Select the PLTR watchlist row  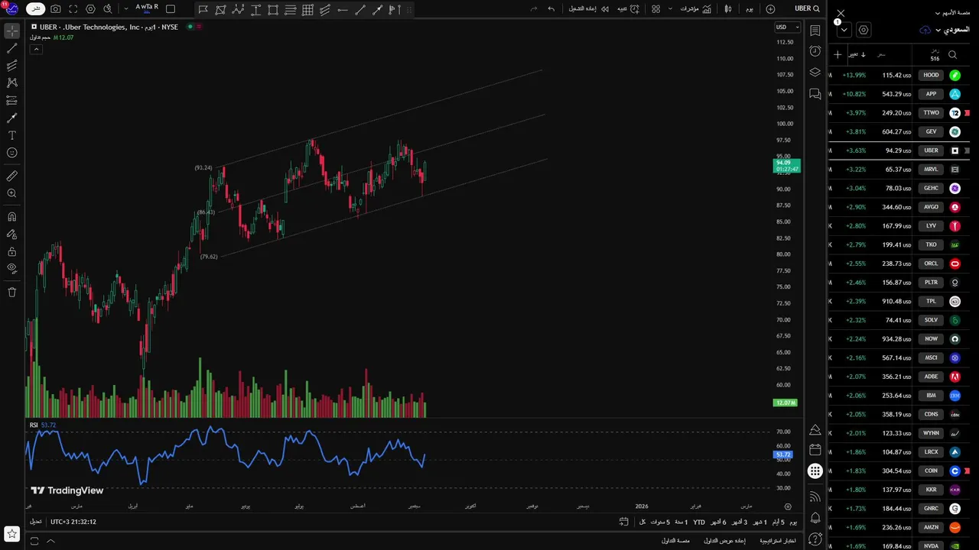coord(899,283)
